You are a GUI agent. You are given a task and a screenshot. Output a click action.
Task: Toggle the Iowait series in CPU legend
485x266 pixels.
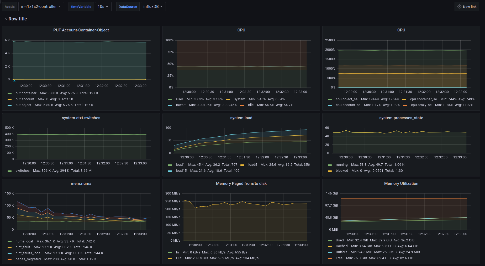coord(181,105)
